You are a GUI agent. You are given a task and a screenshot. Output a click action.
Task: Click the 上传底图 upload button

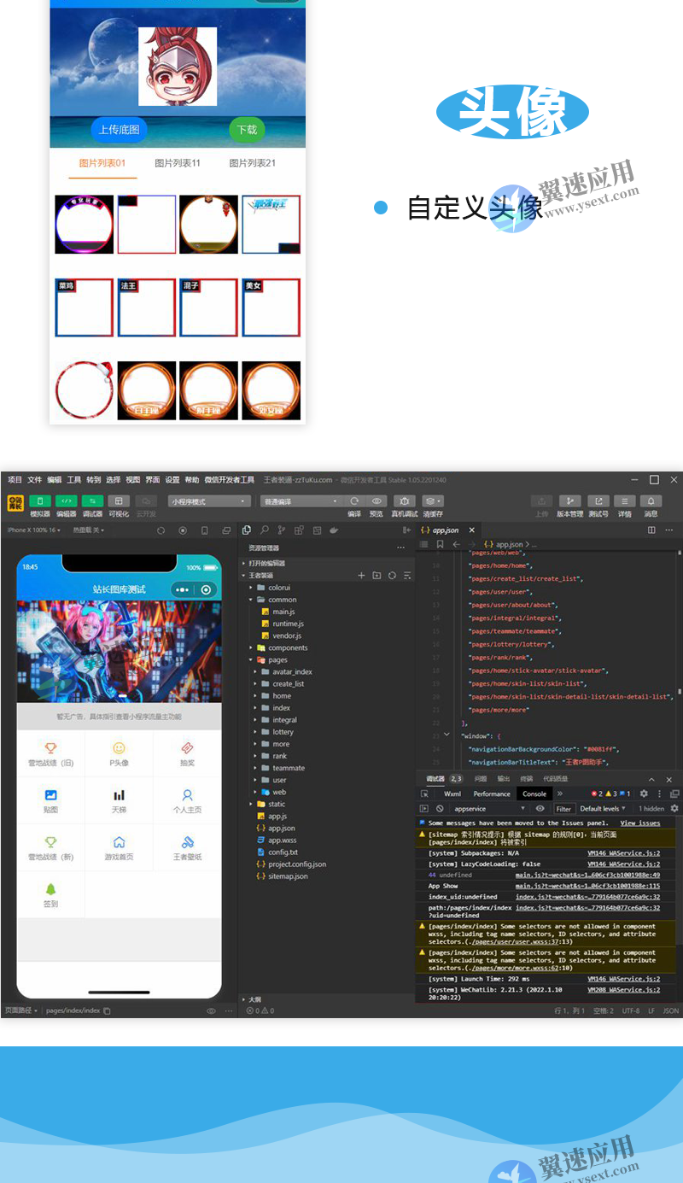click(x=119, y=130)
